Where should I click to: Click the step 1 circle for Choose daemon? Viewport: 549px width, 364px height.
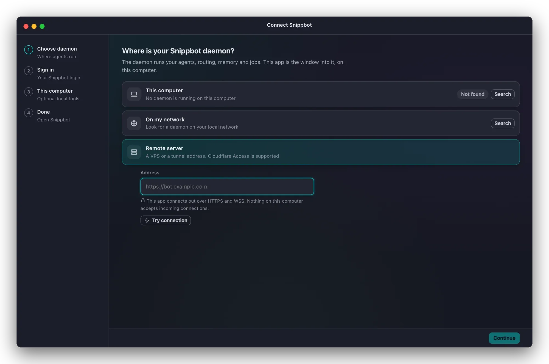29,50
